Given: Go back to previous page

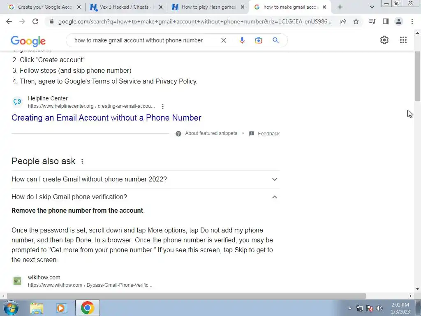Looking at the screenshot, I should click(x=9, y=21).
